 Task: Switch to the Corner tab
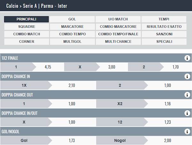coord(27,42)
